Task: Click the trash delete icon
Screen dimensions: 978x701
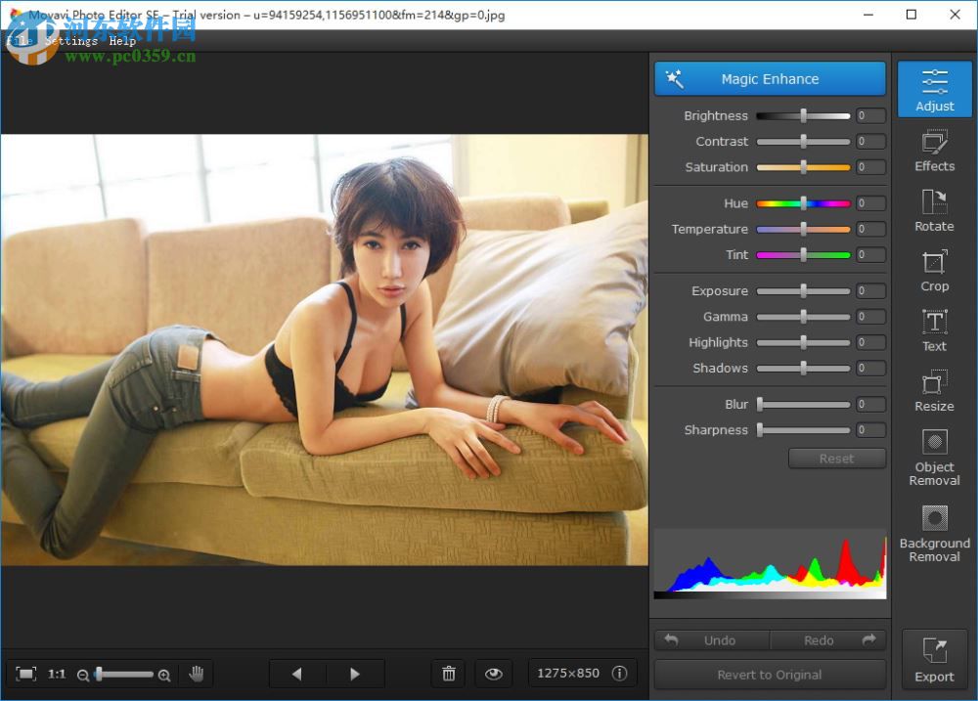Action: [448, 674]
